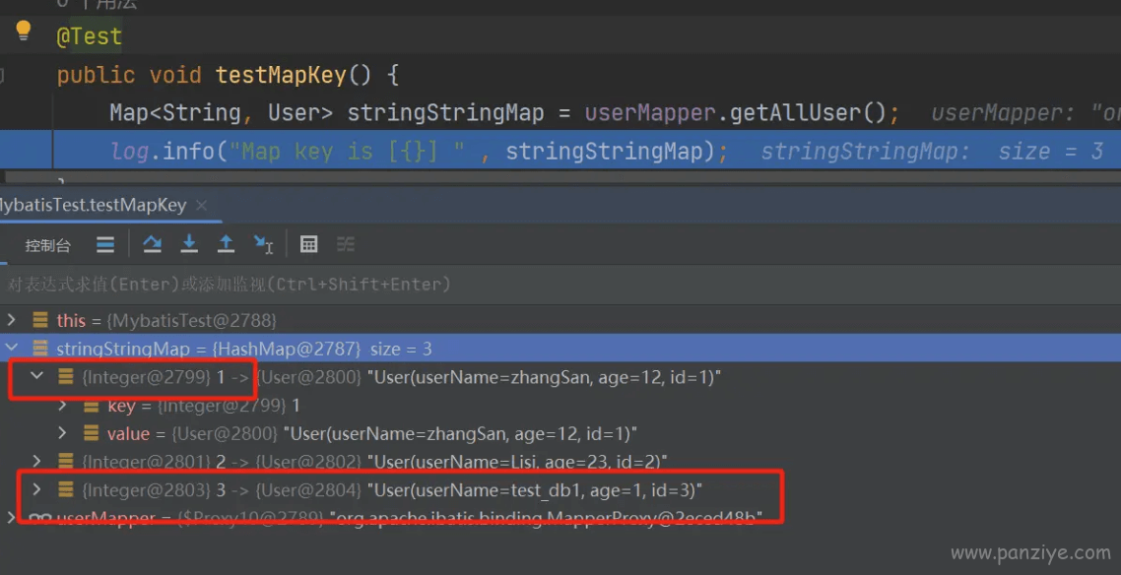The width and height of the screenshot is (1121, 575).
Task: Click the Show Execution Point toolbar icon
Action: coord(105,245)
